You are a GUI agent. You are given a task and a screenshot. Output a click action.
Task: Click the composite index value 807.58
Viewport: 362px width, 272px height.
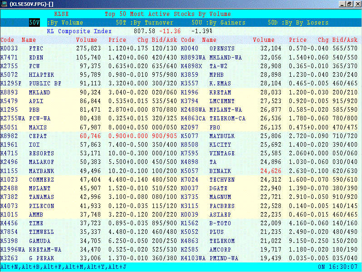tap(144, 31)
